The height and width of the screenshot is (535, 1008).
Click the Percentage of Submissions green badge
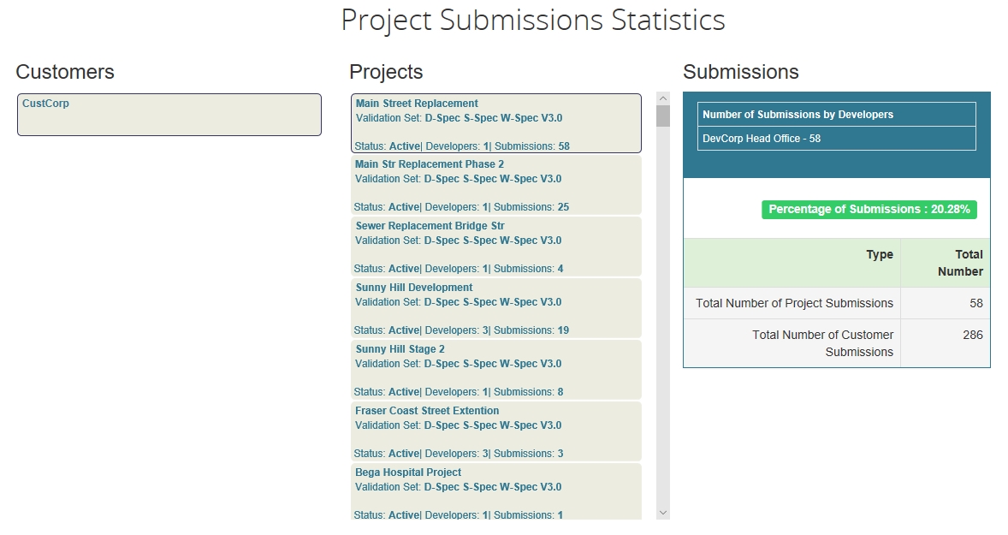pos(869,210)
